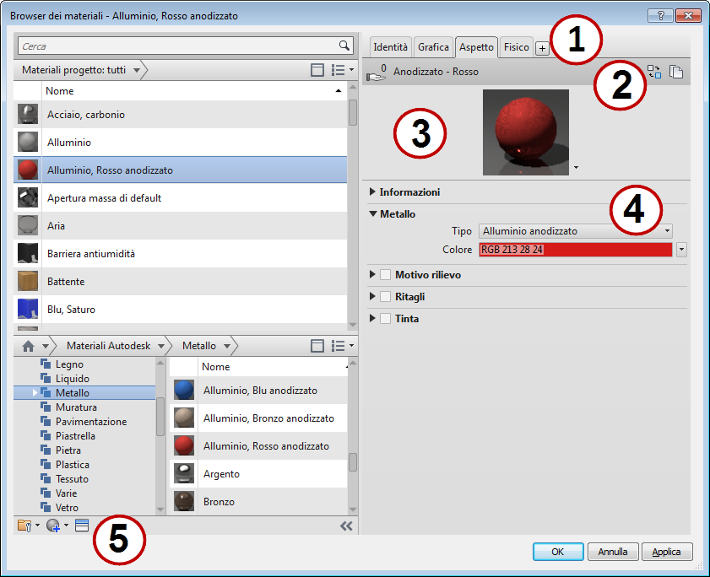The width and height of the screenshot is (710, 577).
Task: Switch to the Aspetto tab
Action: pyautogui.click(x=476, y=47)
